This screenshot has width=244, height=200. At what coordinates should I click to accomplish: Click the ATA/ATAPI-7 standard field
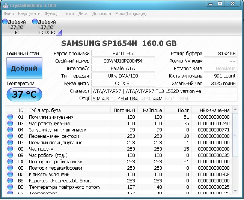point(164,91)
